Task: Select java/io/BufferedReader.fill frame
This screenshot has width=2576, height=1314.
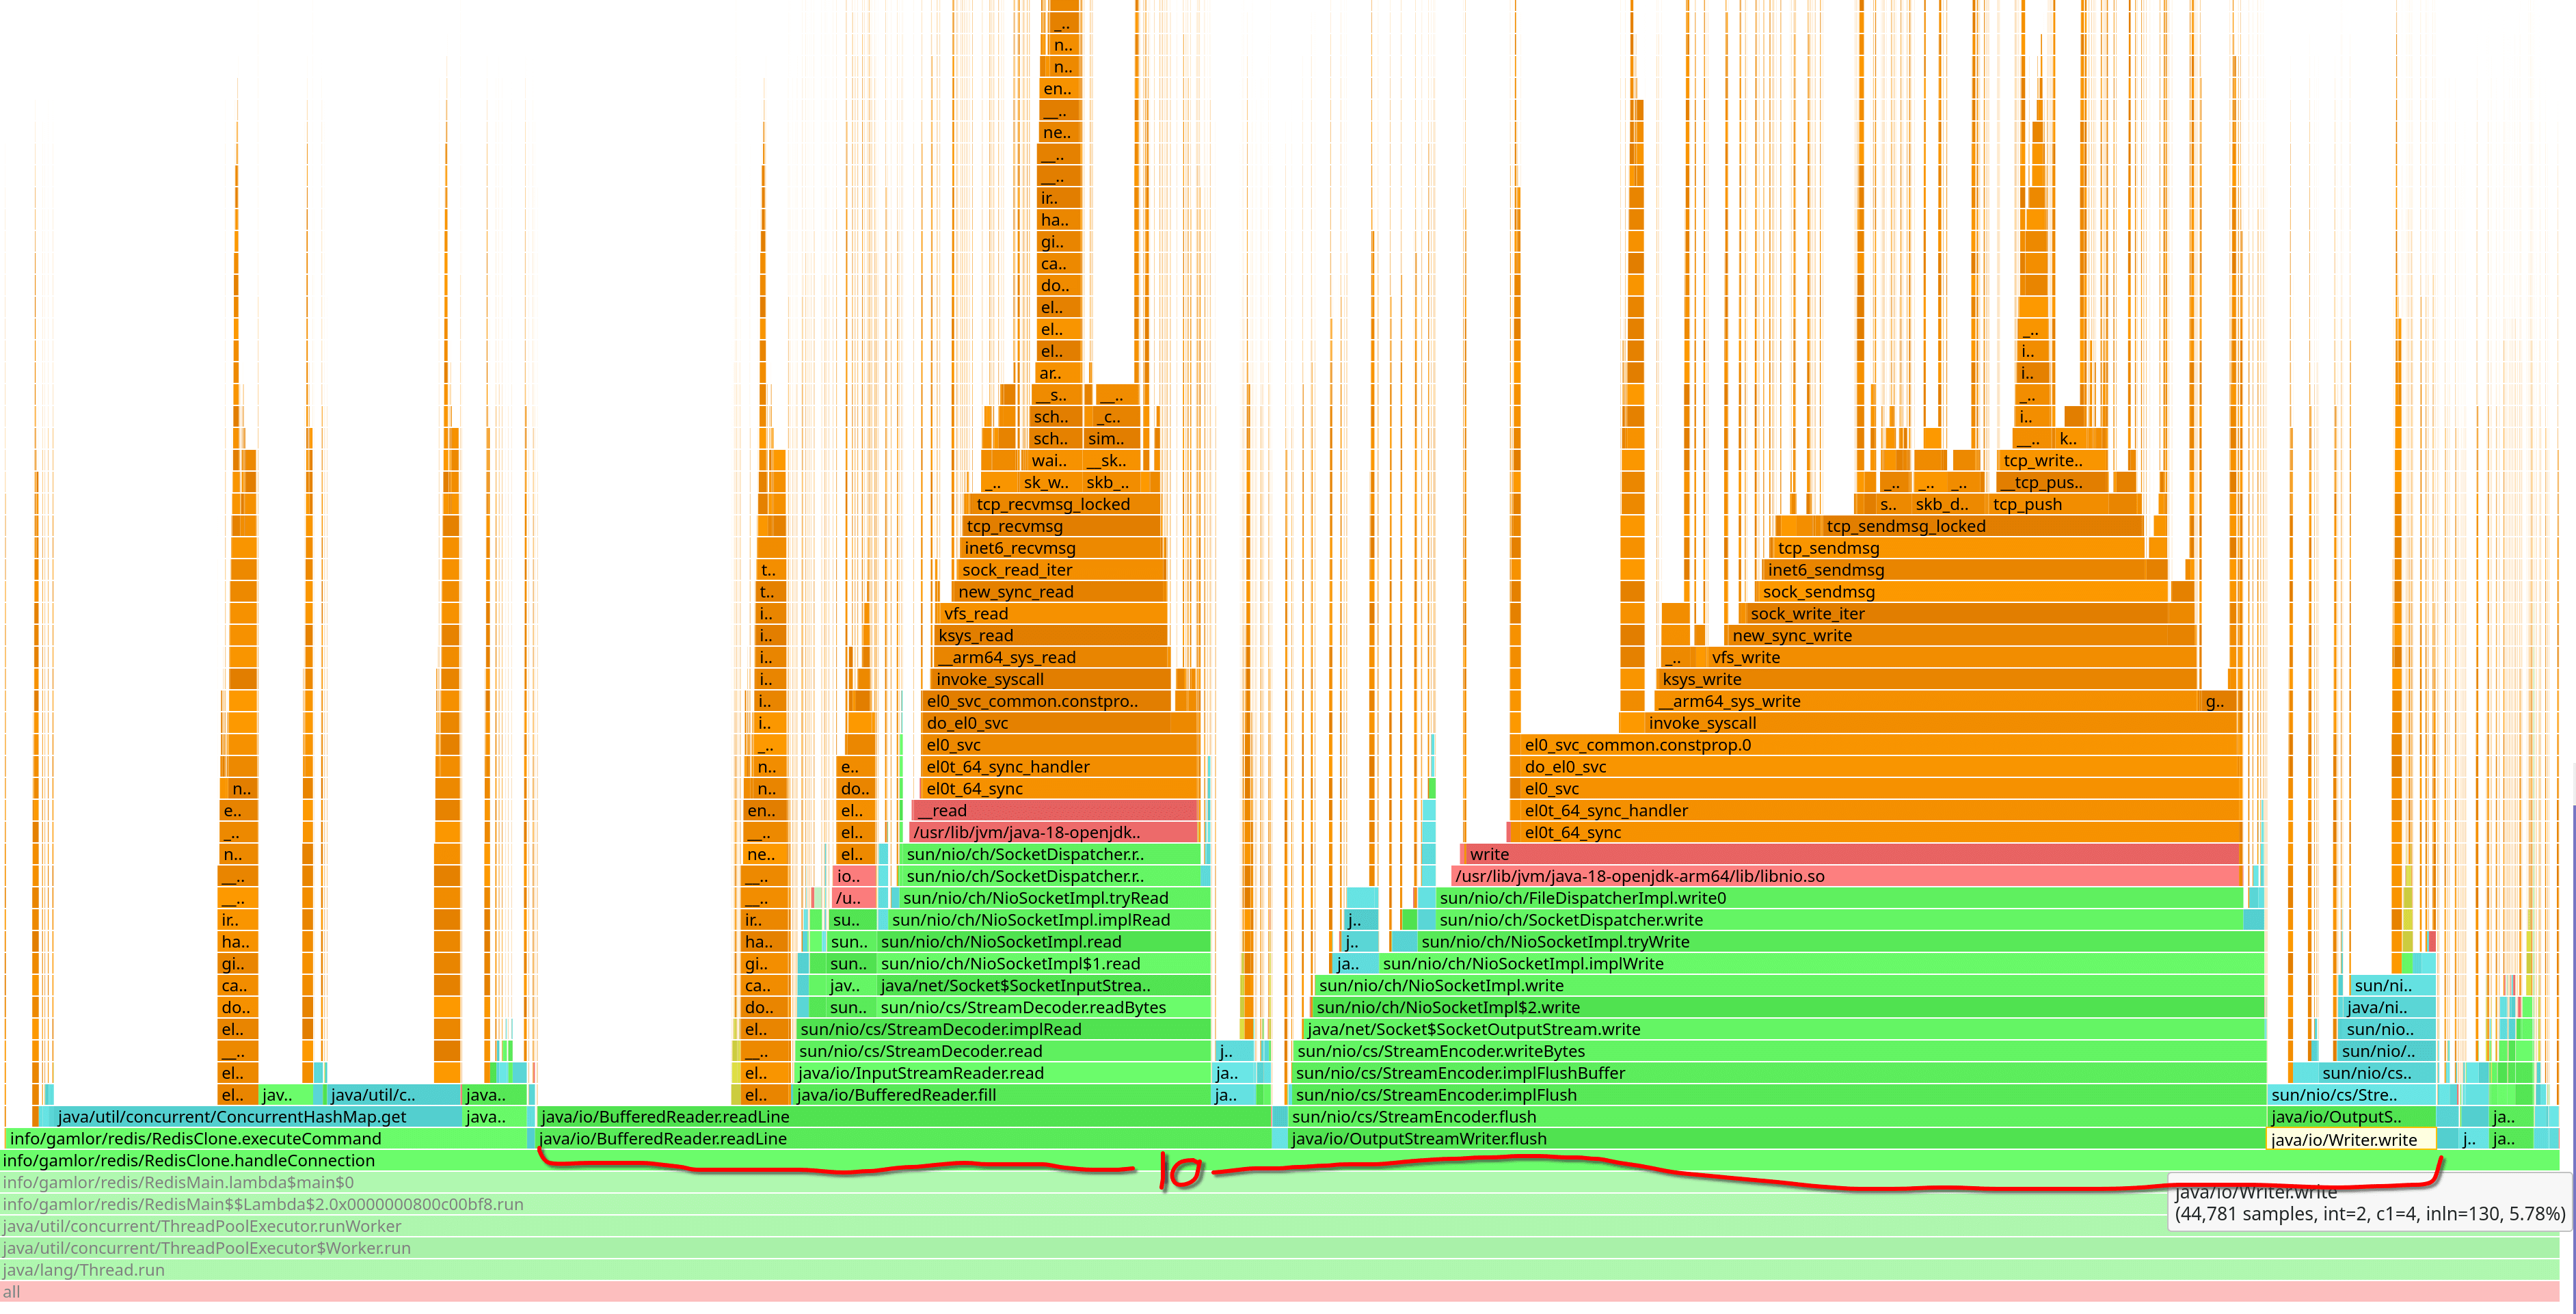Action: 1001,1095
